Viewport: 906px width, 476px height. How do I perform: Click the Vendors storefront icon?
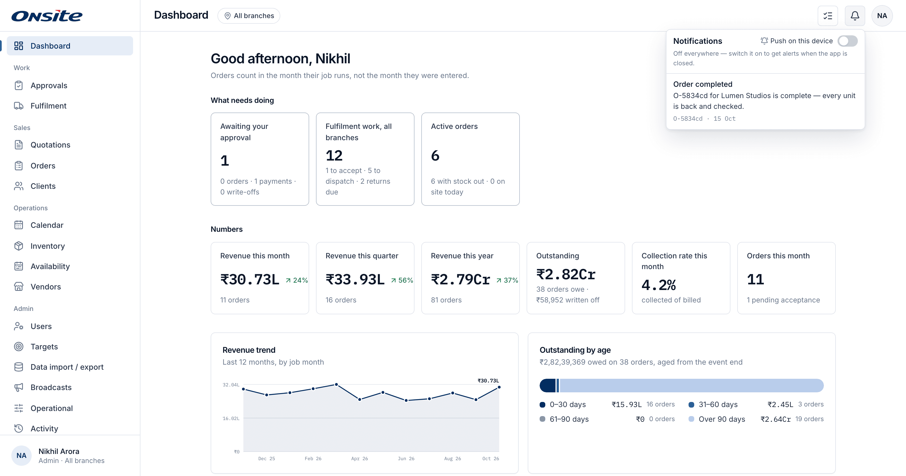[19, 286]
